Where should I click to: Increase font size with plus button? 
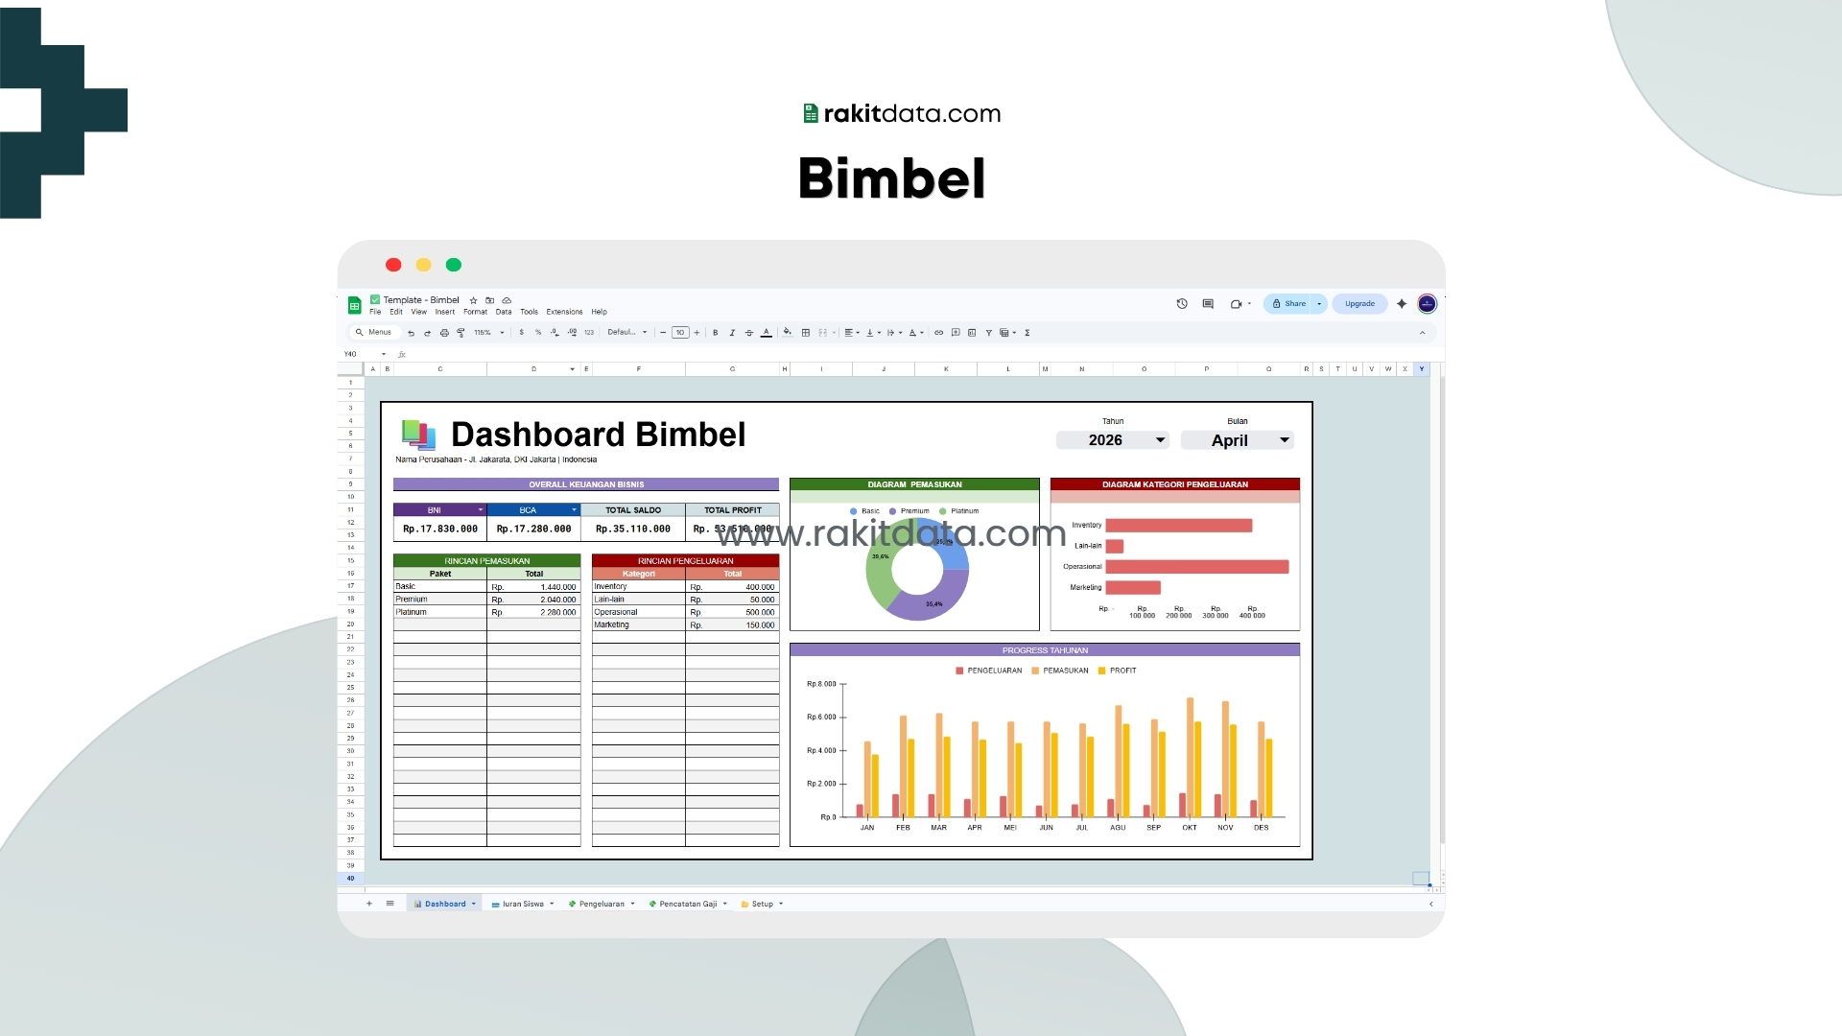pyautogui.click(x=697, y=332)
